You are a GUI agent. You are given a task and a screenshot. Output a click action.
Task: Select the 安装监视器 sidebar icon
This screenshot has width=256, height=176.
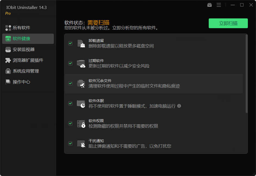point(8,49)
